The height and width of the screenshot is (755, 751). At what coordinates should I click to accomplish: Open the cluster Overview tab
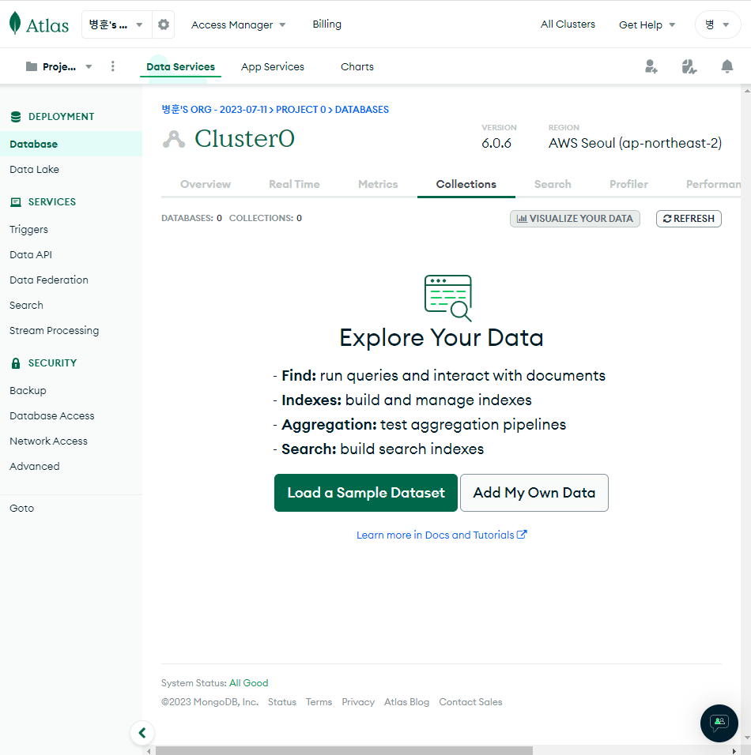click(x=206, y=184)
